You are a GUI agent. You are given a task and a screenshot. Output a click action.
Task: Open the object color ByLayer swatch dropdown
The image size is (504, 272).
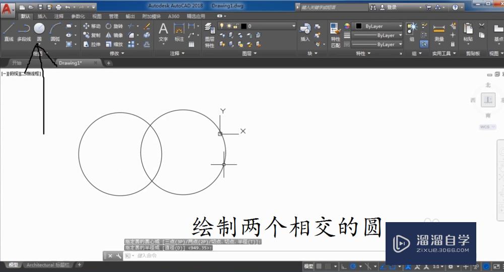tap(377, 26)
